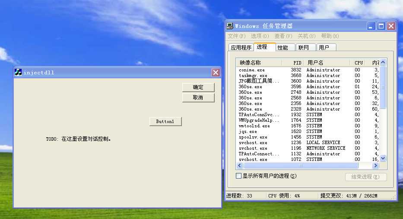Switch to the 联网 tab
403x219 pixels.
pyautogui.click(x=306, y=48)
